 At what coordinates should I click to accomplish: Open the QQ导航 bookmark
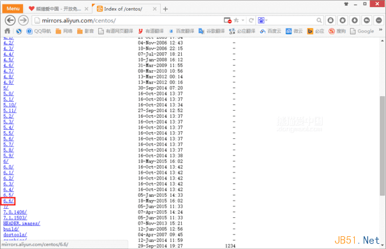39,31
